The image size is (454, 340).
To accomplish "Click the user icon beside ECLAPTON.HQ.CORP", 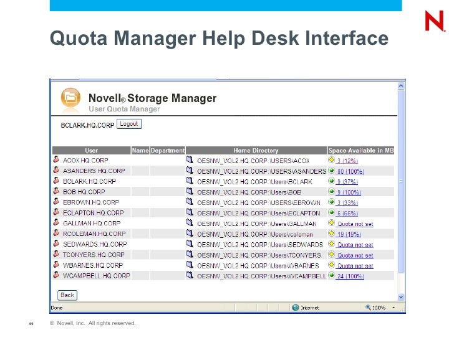I will (56, 212).
